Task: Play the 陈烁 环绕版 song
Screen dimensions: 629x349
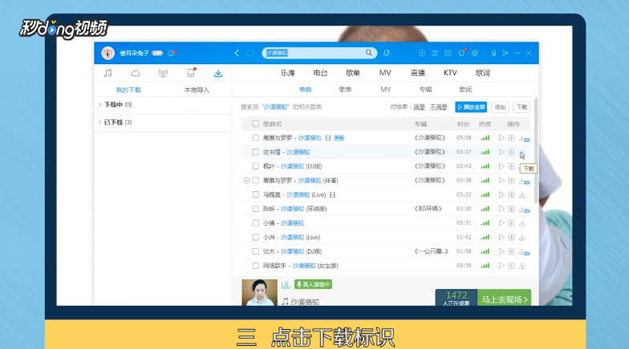Action: coord(501,209)
